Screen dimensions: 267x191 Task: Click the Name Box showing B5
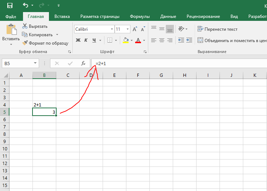[17, 63]
